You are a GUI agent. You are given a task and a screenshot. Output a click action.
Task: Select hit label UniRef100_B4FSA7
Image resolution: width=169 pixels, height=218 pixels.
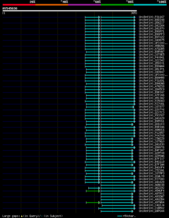(152, 150)
